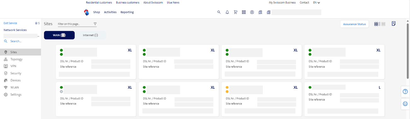Open user profile account icon
This screenshot has height=119, width=410.
[x=252, y=12]
